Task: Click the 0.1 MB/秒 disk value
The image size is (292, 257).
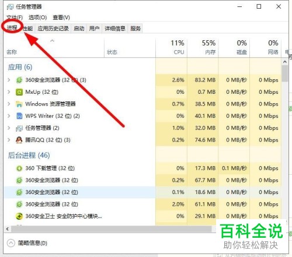Action: point(234,168)
